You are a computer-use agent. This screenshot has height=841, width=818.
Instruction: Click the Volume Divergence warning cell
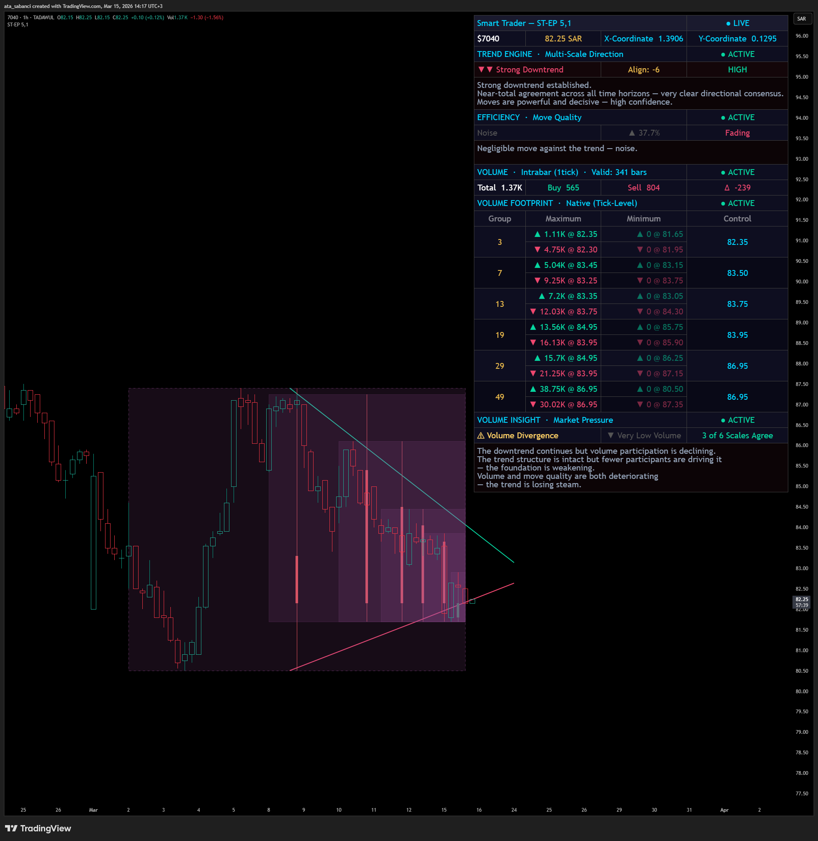pyautogui.click(x=537, y=435)
